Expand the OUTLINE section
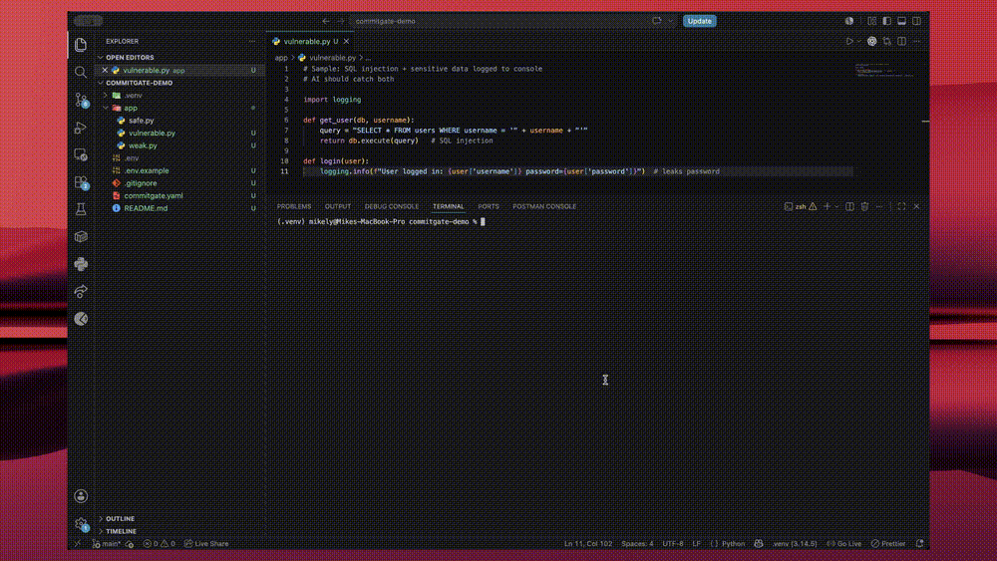Viewport: 997px width, 561px height. [x=121, y=518]
